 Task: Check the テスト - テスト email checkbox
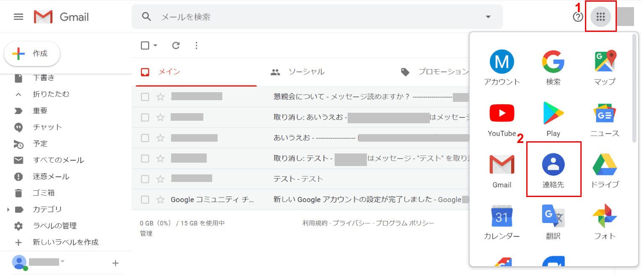click(x=145, y=179)
